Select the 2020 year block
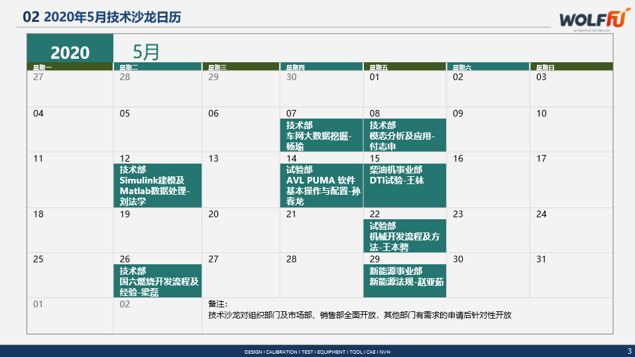 70,51
